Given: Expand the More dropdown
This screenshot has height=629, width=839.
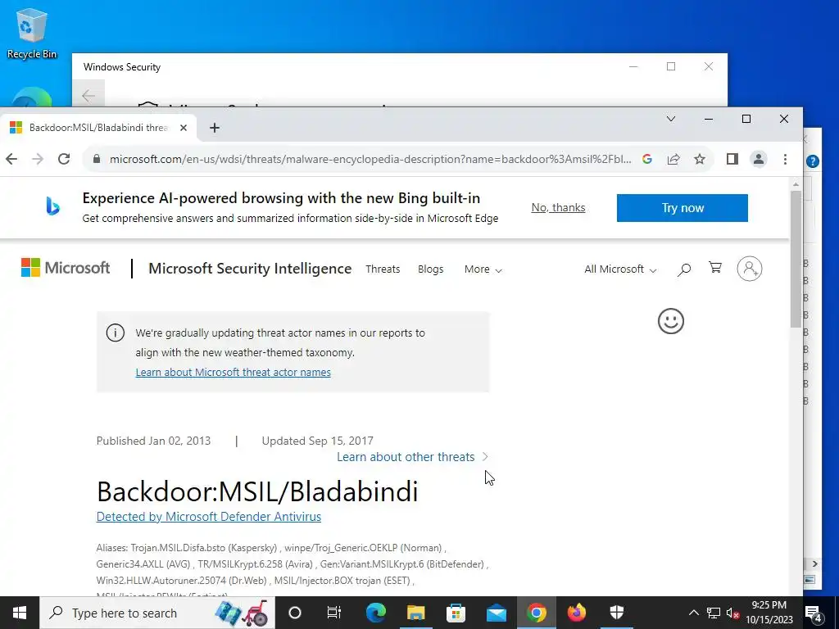Looking at the screenshot, I should (483, 269).
